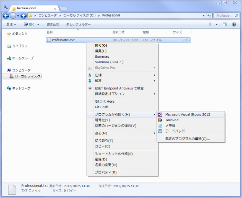Click the Professional.txt file icon
This screenshot has height=198, width=242.
[49, 40]
